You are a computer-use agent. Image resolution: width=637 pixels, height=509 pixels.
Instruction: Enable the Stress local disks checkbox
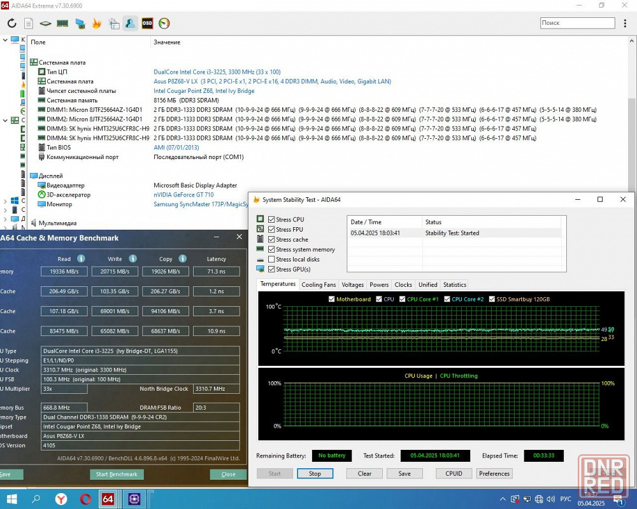(272, 260)
